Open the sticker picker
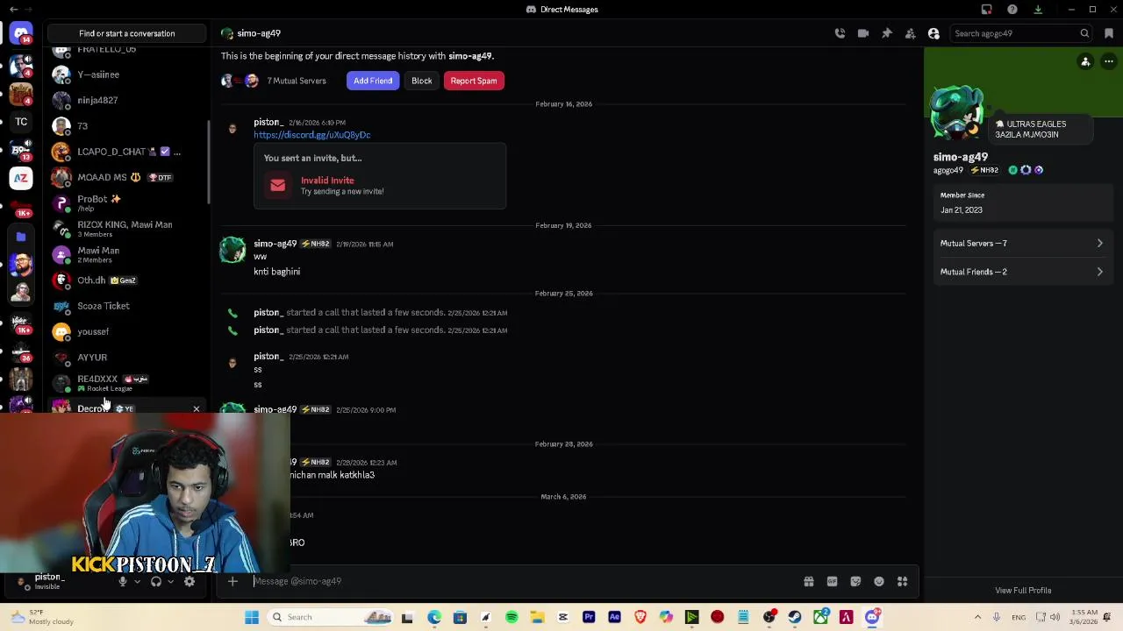The image size is (1123, 631). [x=855, y=581]
